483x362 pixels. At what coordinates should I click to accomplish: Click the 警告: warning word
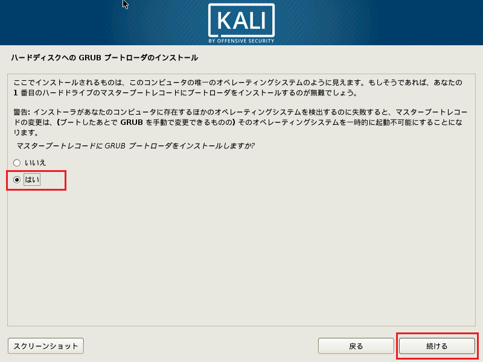point(22,112)
